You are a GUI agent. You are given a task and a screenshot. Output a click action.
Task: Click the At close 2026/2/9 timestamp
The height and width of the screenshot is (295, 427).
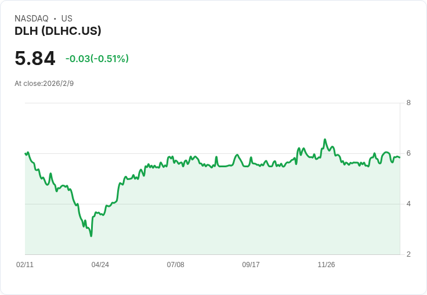44,83
